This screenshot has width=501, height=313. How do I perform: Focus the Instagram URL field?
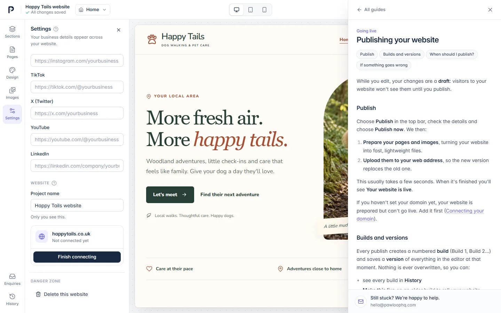coord(77,61)
